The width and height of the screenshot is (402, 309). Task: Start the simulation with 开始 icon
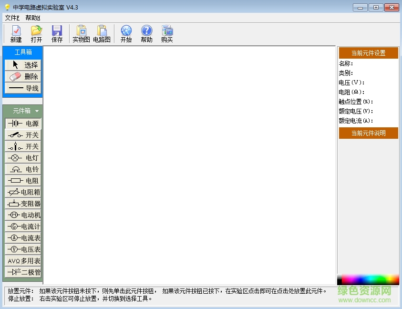[x=126, y=33]
